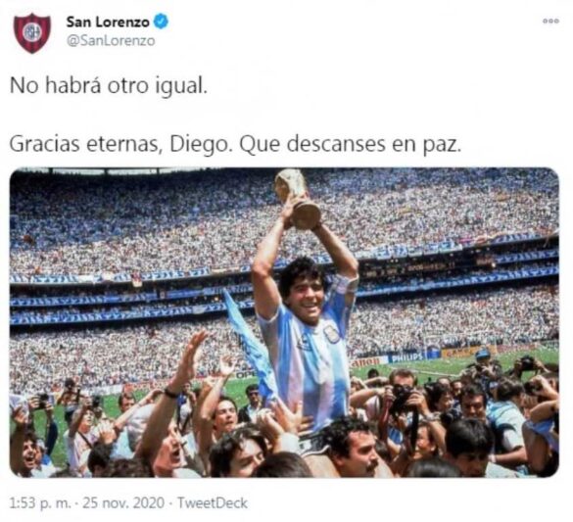Click the 'Gracias eternas, Diego' sentence
The image size is (573, 522).
pyautogui.click(x=120, y=145)
